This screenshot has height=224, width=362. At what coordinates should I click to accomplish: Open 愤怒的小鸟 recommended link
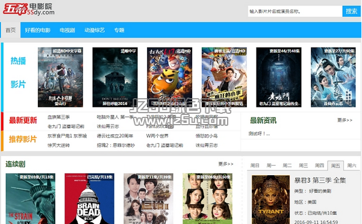coord(207,136)
